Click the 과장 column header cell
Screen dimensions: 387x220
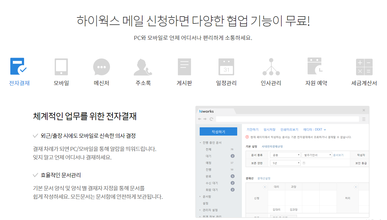pos(294,187)
